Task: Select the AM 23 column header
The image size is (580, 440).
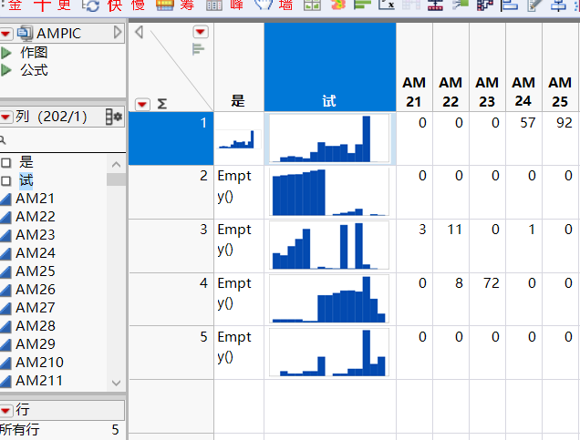Action: [x=487, y=67]
